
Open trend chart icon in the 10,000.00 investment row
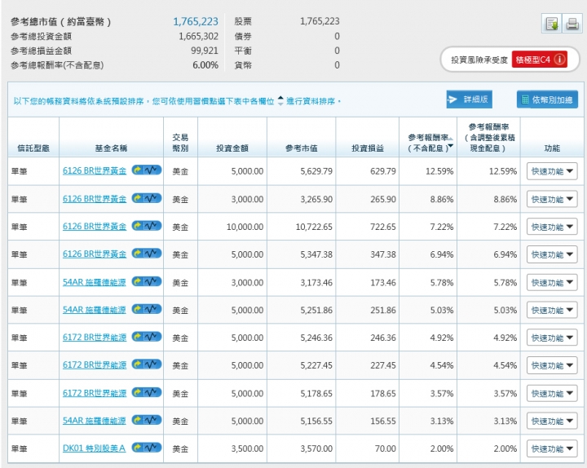pyautogui.click(x=153, y=226)
